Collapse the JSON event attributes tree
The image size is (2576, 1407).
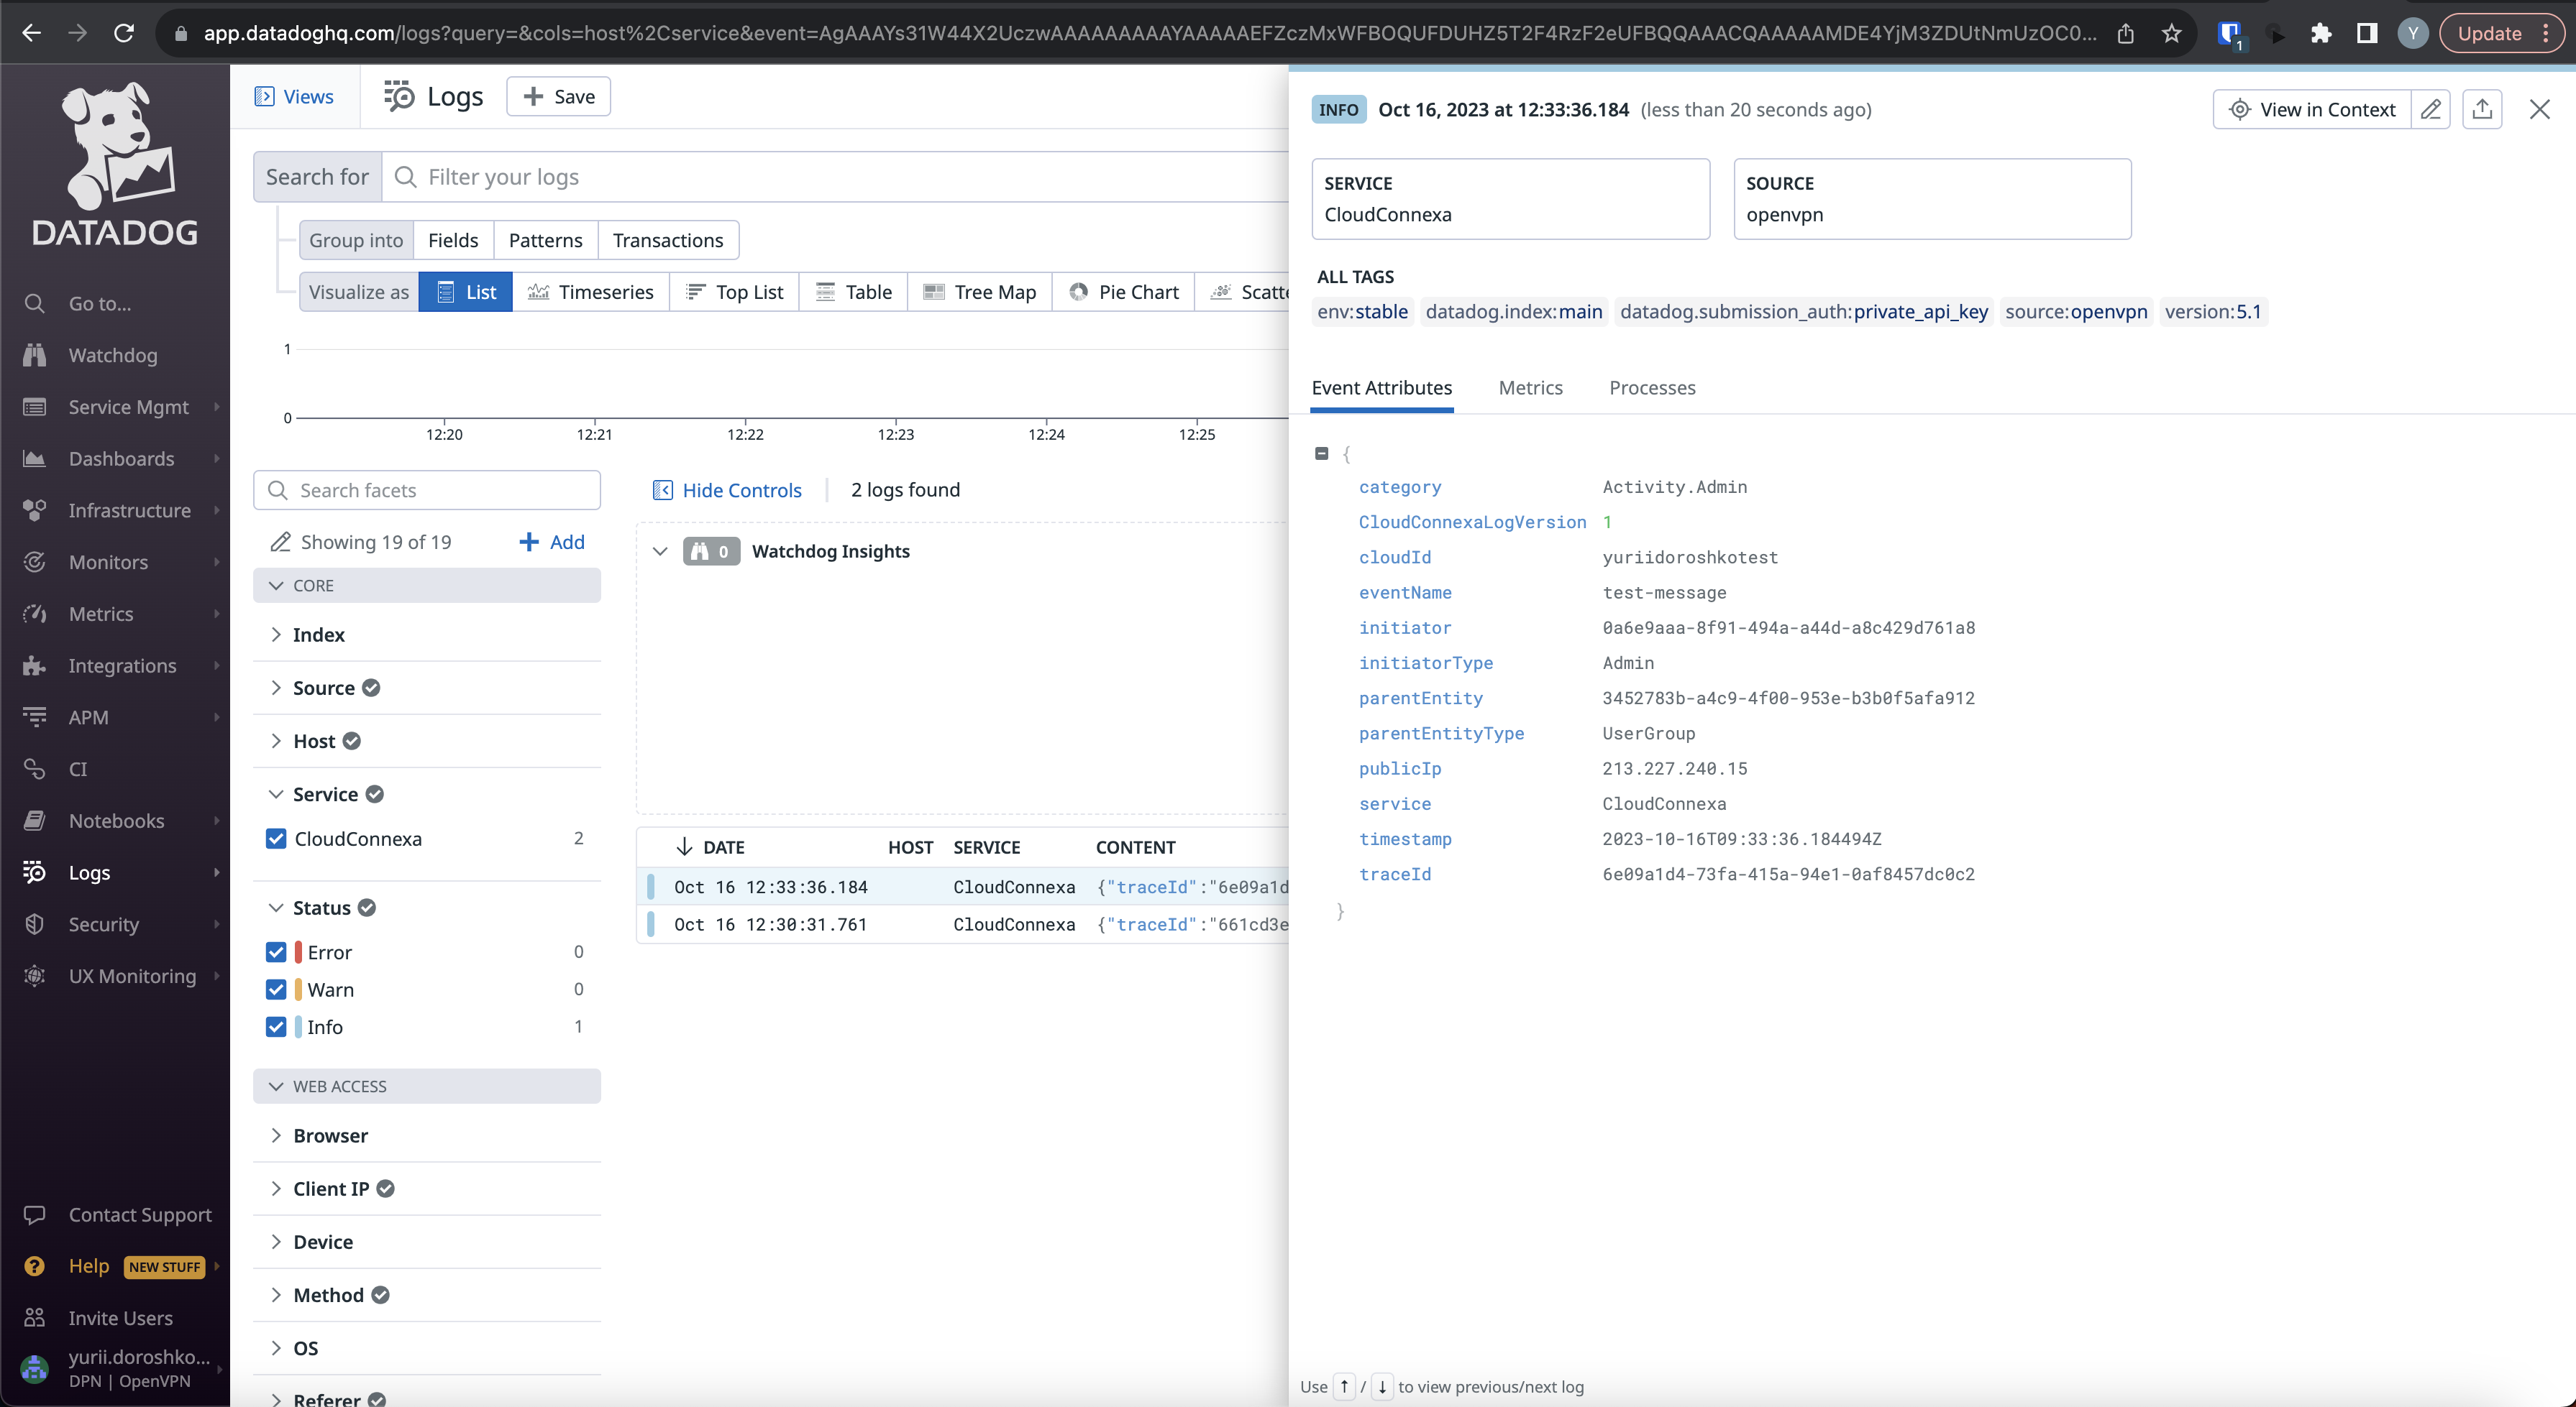pyautogui.click(x=1322, y=453)
